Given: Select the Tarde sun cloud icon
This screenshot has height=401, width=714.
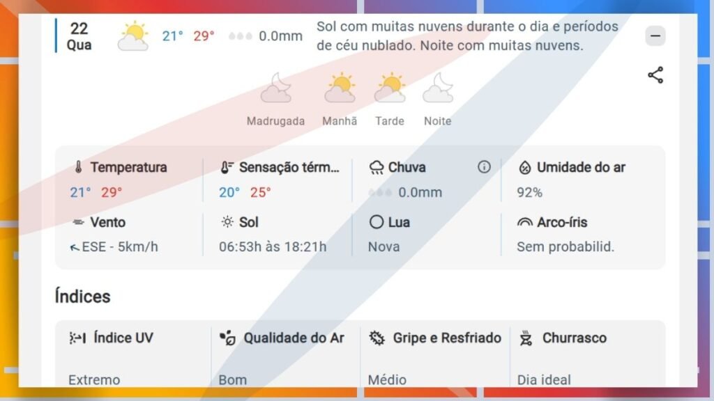Looking at the screenshot, I should click(390, 89).
